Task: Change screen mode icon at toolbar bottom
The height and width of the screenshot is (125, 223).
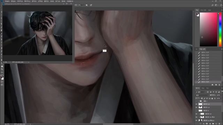Action: 2,85
